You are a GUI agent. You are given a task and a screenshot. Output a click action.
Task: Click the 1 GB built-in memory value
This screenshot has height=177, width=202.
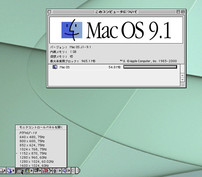pos(73,52)
